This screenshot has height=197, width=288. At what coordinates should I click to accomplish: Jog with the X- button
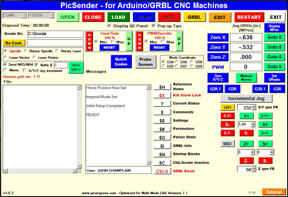[x=228, y=124]
